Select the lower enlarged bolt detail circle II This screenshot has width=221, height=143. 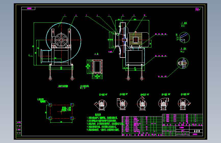pyautogui.click(x=183, y=63)
